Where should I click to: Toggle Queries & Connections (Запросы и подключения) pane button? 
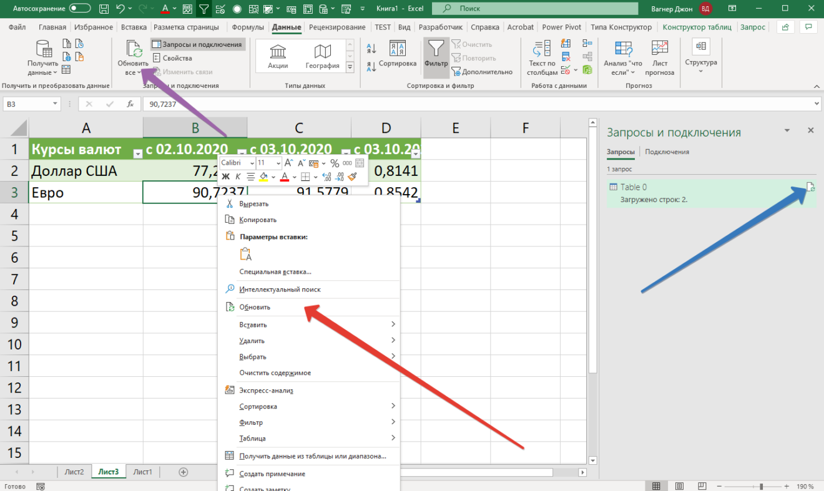pyautogui.click(x=197, y=44)
